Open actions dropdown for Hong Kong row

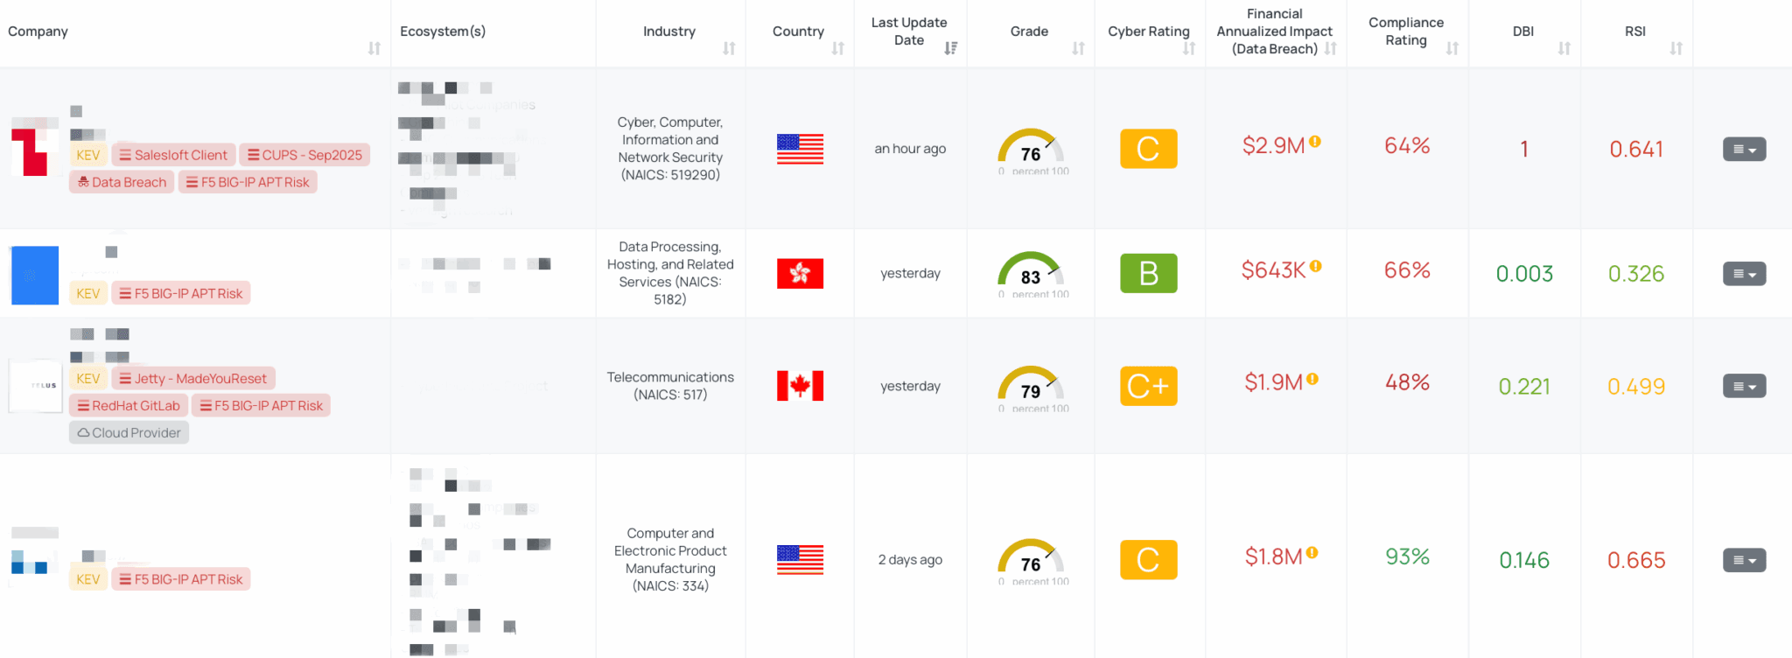1744,274
